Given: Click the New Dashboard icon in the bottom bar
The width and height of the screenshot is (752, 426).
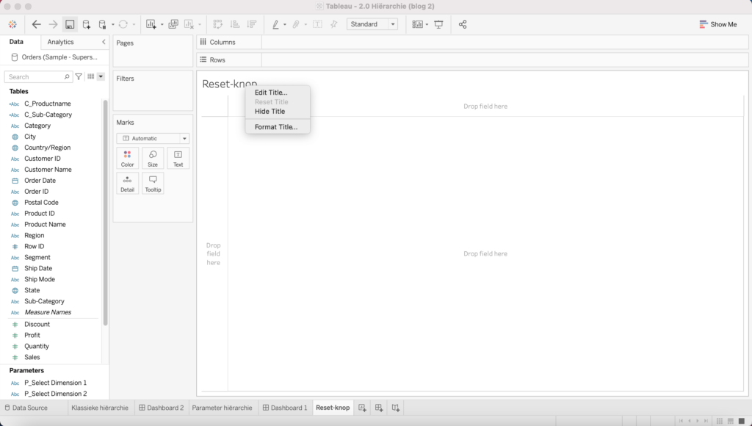Looking at the screenshot, I should [x=379, y=408].
